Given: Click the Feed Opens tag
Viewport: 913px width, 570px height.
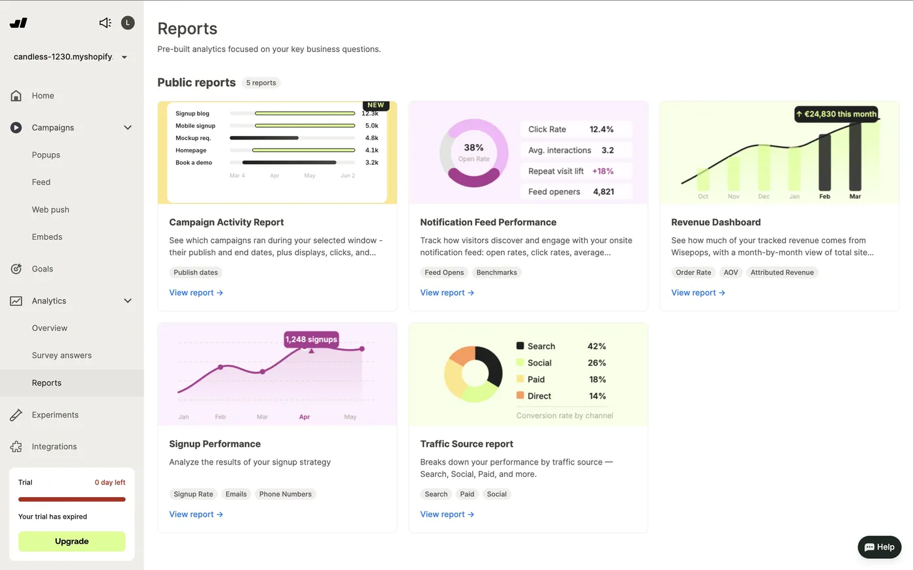Looking at the screenshot, I should click(x=444, y=273).
